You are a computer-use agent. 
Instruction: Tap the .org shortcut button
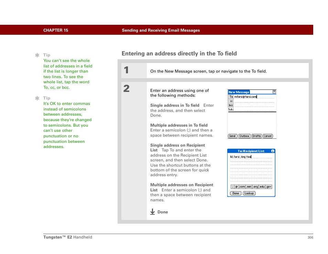(x=255, y=187)
